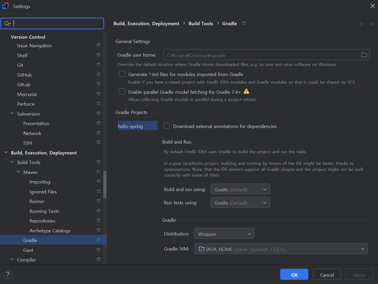Click the project icon on Repositories row
Image resolution: width=378 pixels, height=284 pixels.
pos(98,220)
